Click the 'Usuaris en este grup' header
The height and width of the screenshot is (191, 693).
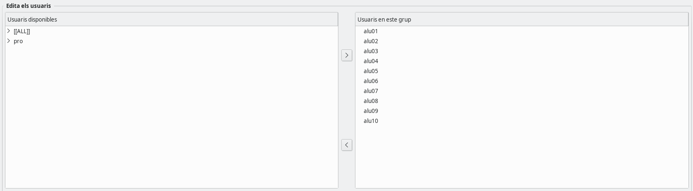click(522, 20)
